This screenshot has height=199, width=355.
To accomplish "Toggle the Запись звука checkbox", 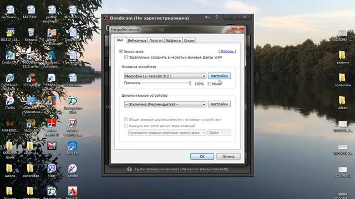I will tap(121, 51).
